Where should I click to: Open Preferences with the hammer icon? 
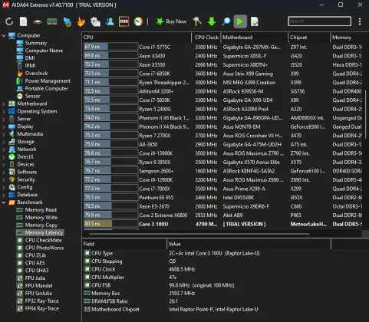pos(197,21)
